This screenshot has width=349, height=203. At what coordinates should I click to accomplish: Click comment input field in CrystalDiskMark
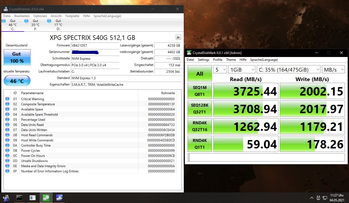pos(266,157)
